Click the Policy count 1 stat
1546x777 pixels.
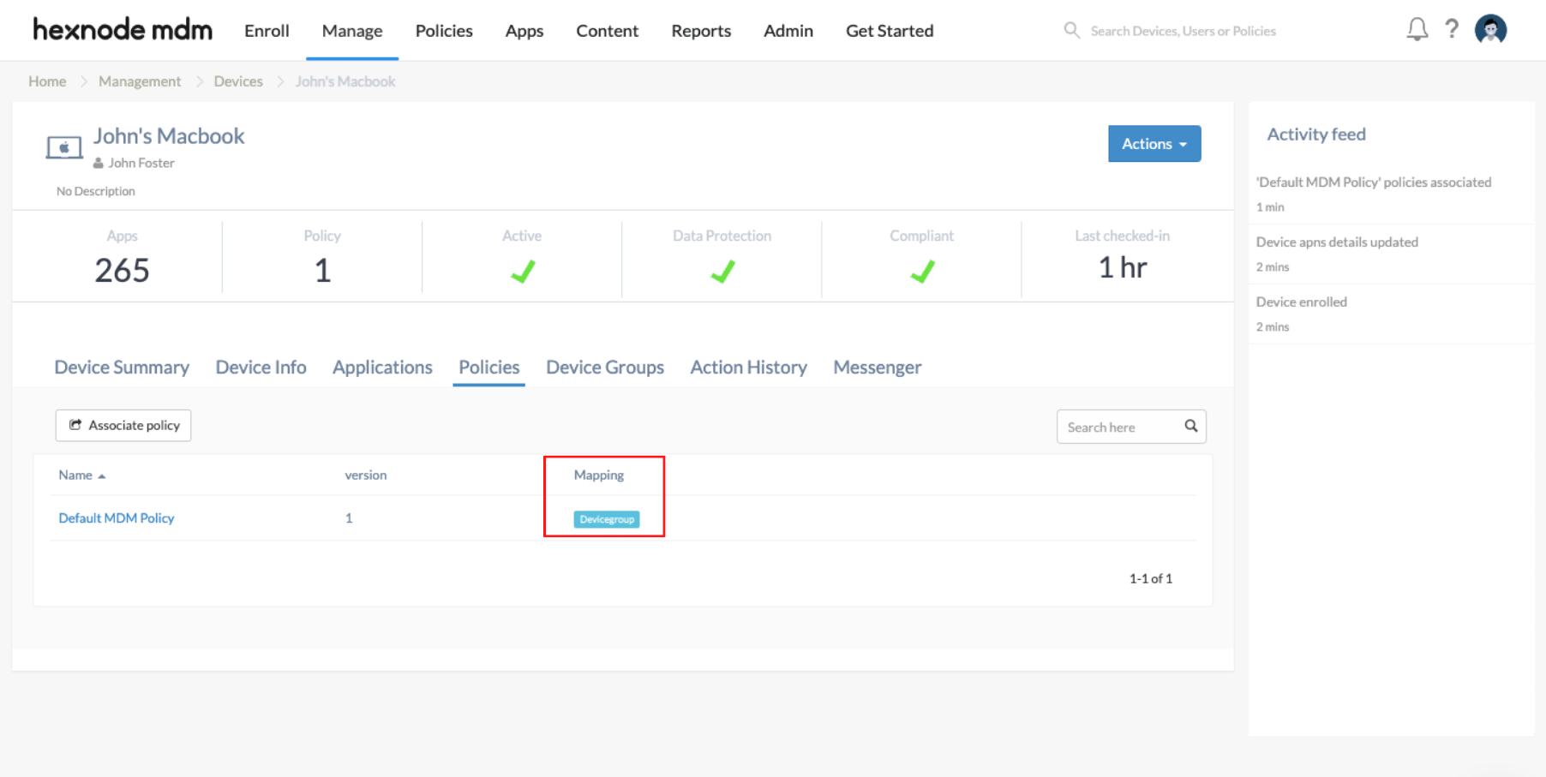(322, 271)
